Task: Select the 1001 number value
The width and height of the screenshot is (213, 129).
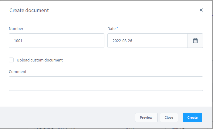Action: pyautogui.click(x=18, y=41)
